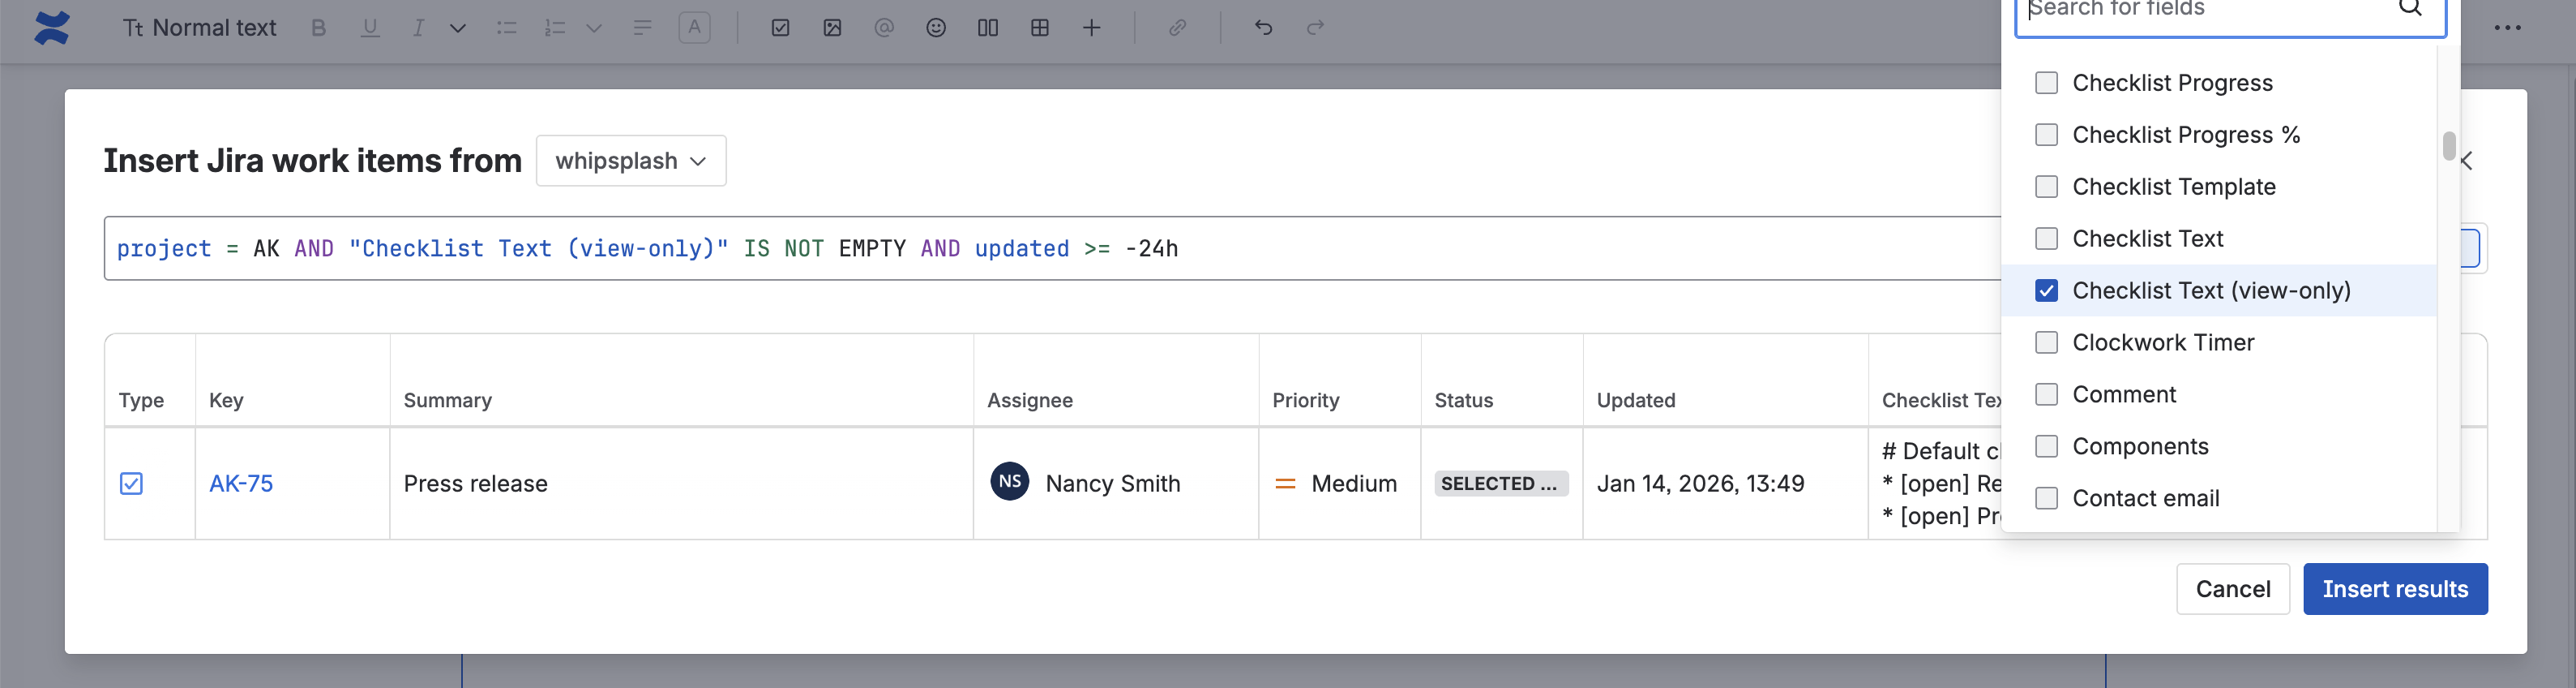Enable the Clockwork Timer field checkbox
The height and width of the screenshot is (688, 2576).
[2047, 342]
